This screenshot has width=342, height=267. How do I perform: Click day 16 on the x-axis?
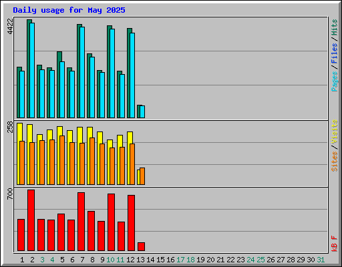click(x=170, y=260)
